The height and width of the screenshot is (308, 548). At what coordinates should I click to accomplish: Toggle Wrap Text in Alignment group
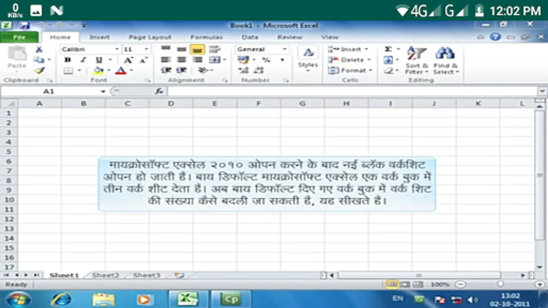(x=215, y=49)
